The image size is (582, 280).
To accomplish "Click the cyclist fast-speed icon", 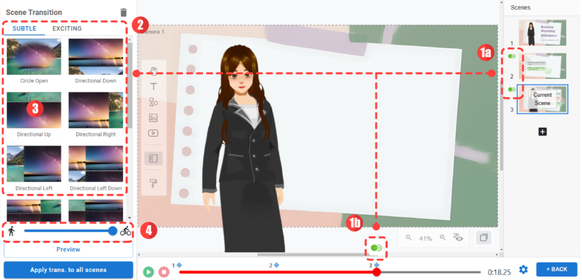I will tap(126, 231).
